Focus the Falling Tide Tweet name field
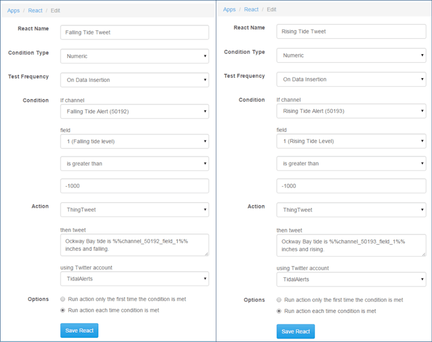The image size is (432, 342). [134, 32]
